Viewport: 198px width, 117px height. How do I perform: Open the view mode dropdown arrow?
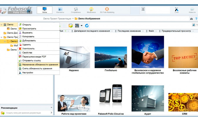tap(82, 26)
